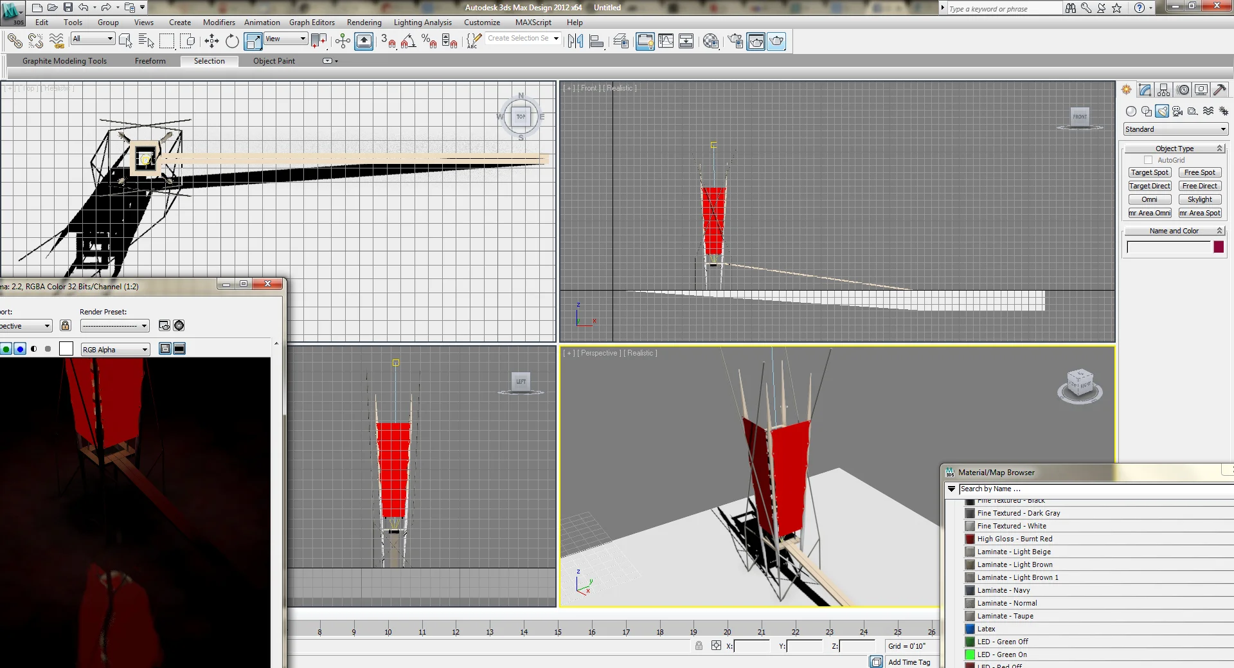Open the Modify command panel tab
1234x668 pixels.
(x=1145, y=90)
